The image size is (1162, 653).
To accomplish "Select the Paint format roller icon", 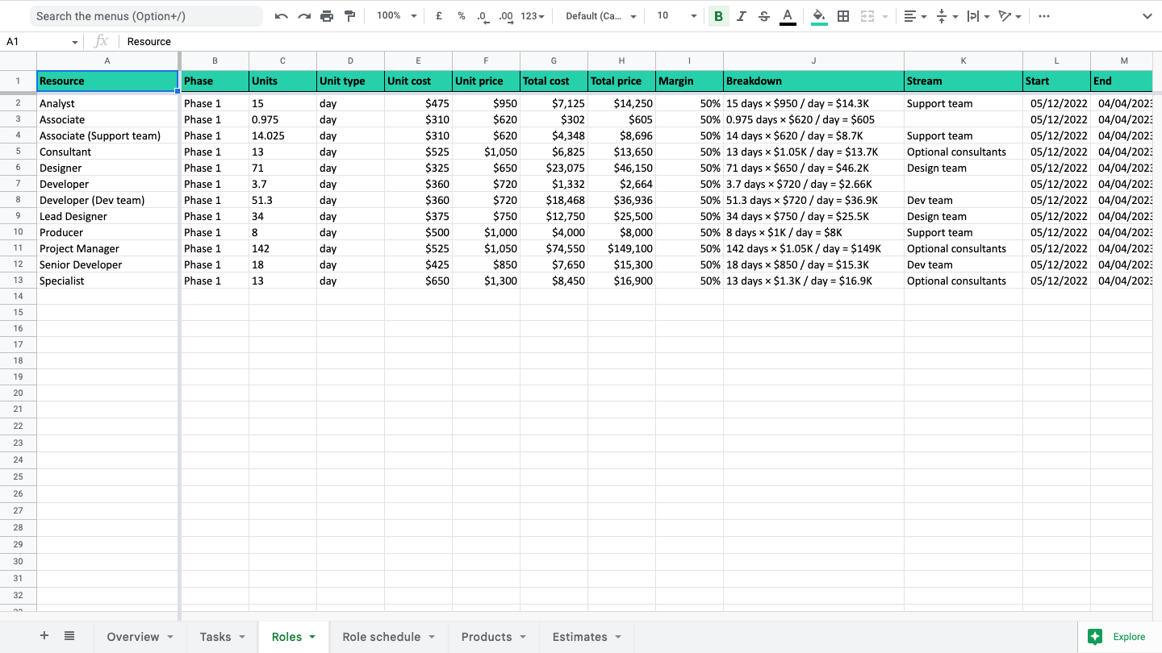I will coord(349,16).
